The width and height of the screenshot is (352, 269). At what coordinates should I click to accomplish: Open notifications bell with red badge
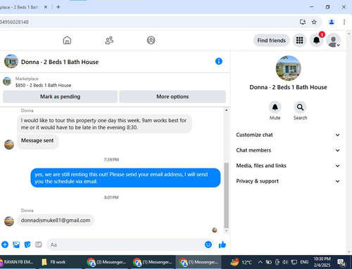tap(317, 40)
